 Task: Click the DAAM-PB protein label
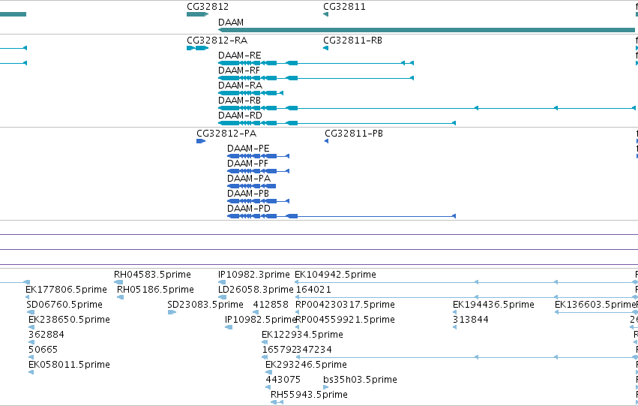(248, 194)
